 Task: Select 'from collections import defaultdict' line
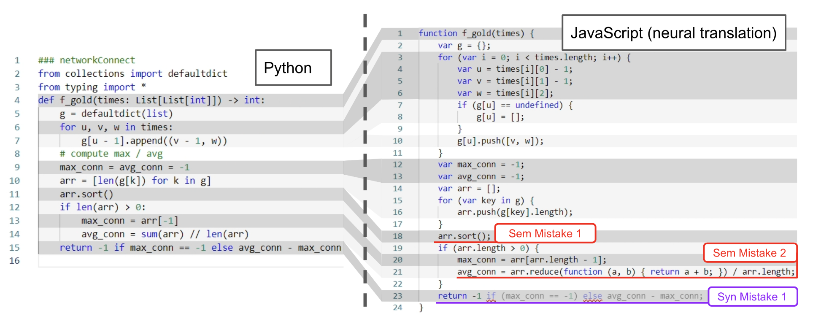coord(132,74)
